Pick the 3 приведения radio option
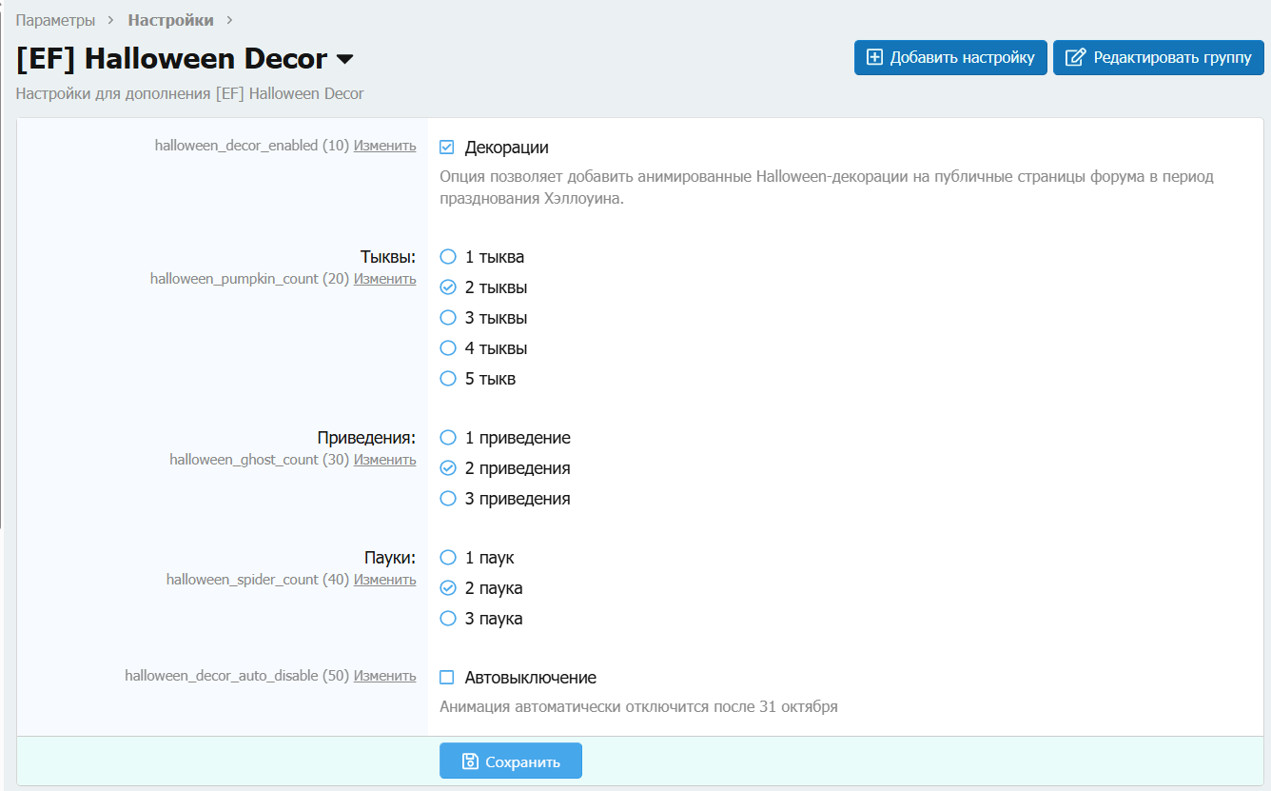This screenshot has height=791, width=1271. click(448, 499)
